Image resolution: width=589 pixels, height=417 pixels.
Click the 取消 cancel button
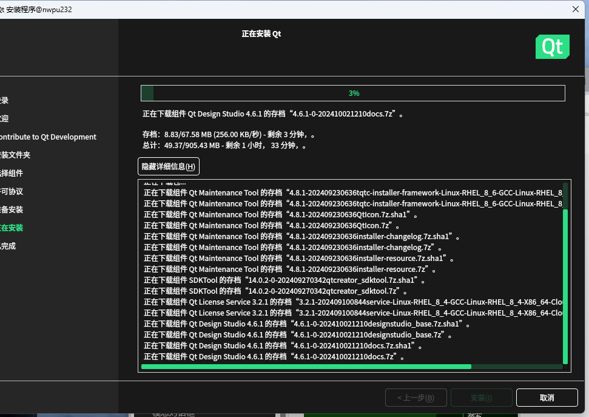(545, 398)
